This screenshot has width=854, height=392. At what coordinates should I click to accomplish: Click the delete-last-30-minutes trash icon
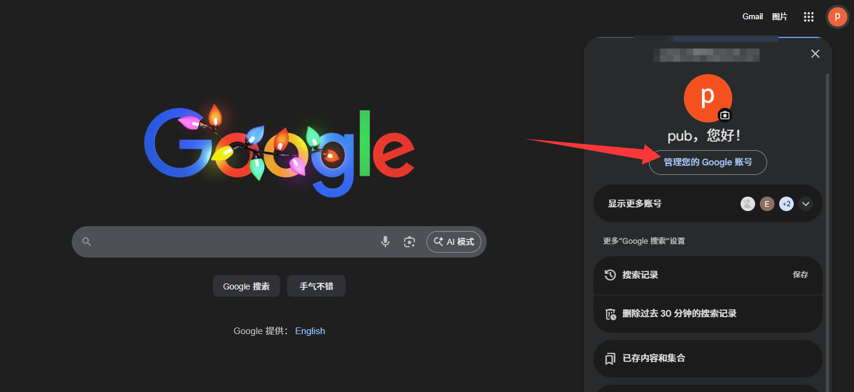(x=610, y=314)
